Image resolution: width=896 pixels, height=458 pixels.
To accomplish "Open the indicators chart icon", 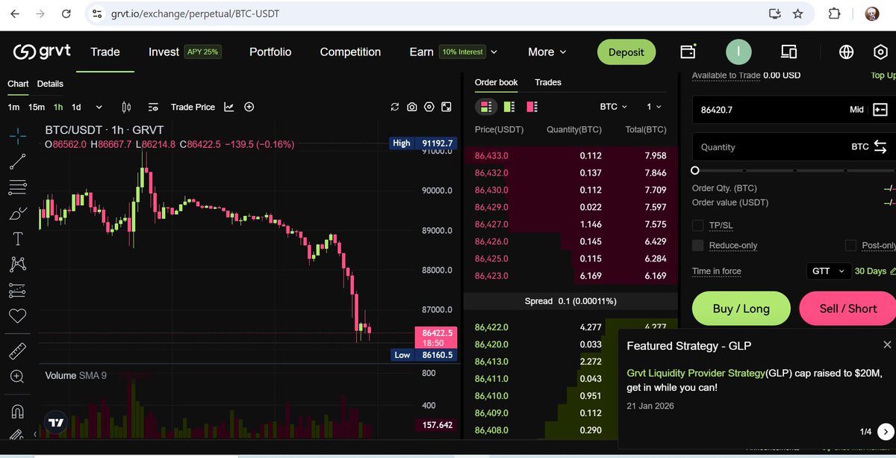I will pyautogui.click(x=229, y=107).
